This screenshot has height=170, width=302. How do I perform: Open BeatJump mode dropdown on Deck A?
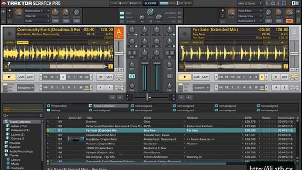coord(25,88)
